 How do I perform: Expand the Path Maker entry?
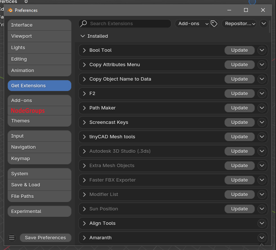84,108
